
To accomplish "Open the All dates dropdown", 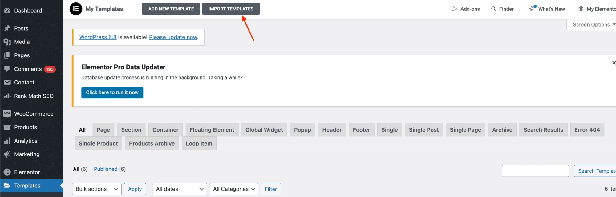I will pos(180,189).
